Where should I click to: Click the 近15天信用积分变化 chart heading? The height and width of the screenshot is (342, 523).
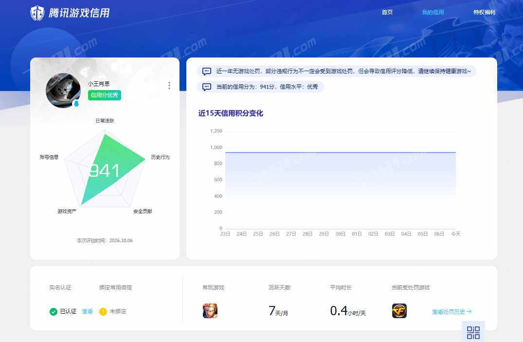pyautogui.click(x=231, y=113)
